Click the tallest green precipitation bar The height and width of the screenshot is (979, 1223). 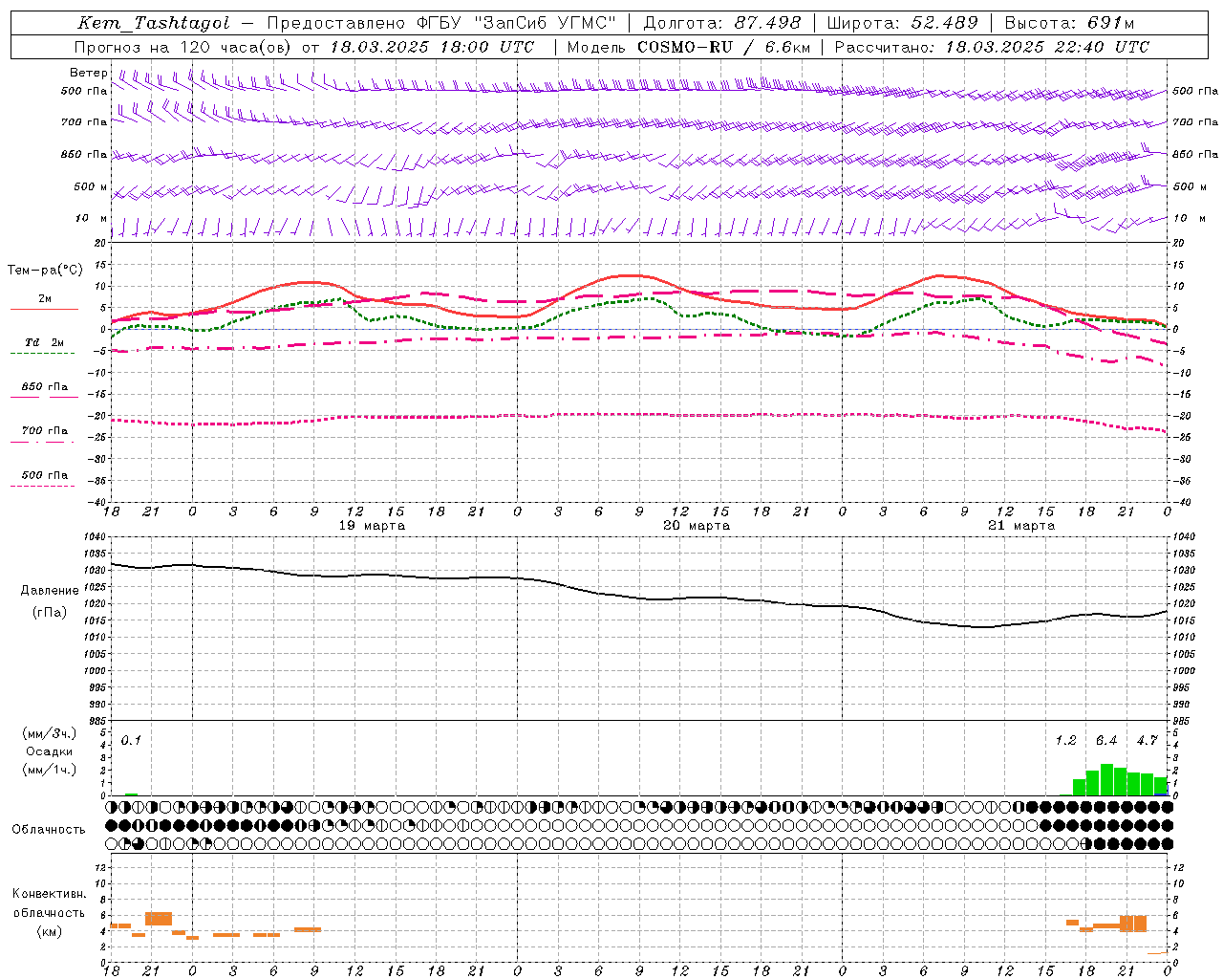[1106, 780]
